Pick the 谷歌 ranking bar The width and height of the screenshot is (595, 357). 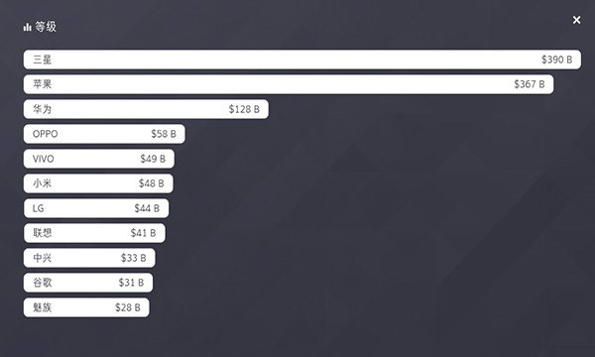coord(88,283)
